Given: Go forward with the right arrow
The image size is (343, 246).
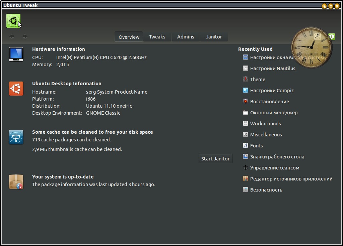Looking at the screenshot, I should 25,36.
